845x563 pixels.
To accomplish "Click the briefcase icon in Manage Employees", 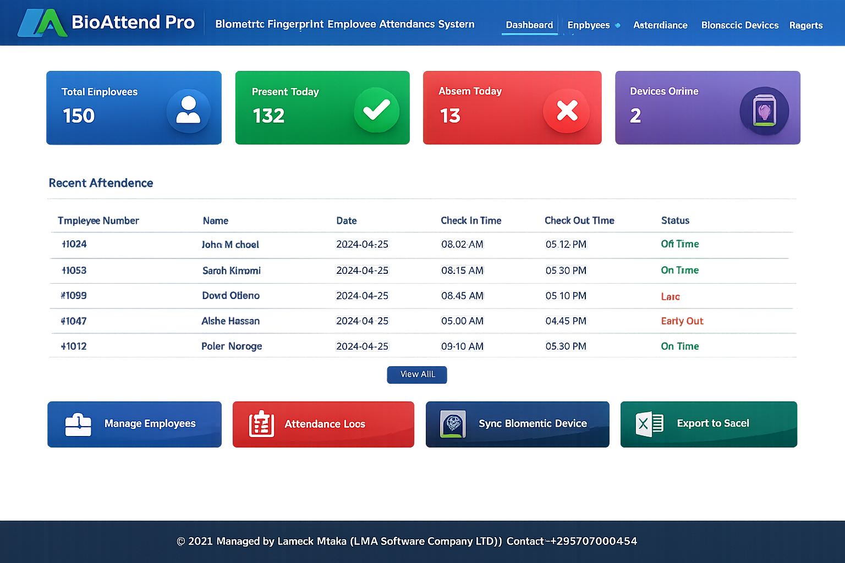I will 78,424.
